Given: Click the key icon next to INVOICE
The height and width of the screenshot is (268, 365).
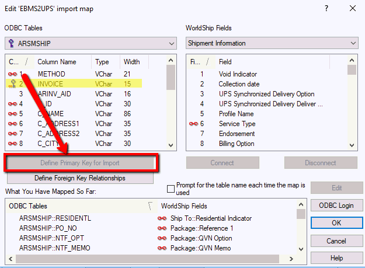Looking at the screenshot, I should click(12, 84).
